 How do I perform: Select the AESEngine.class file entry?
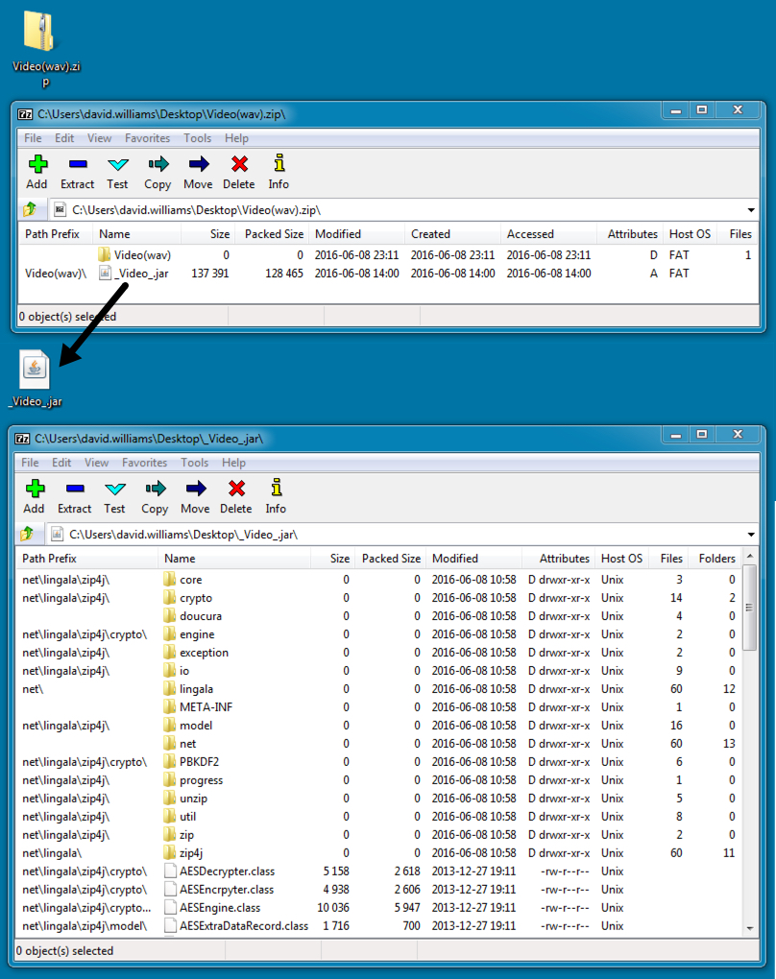[x=219, y=908]
